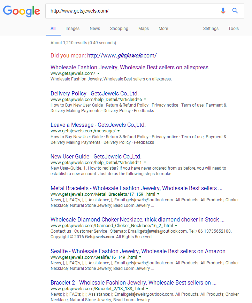Click the 'Did you mean:' label
Viewport: 252px width, 303px height.
(x=68, y=56)
